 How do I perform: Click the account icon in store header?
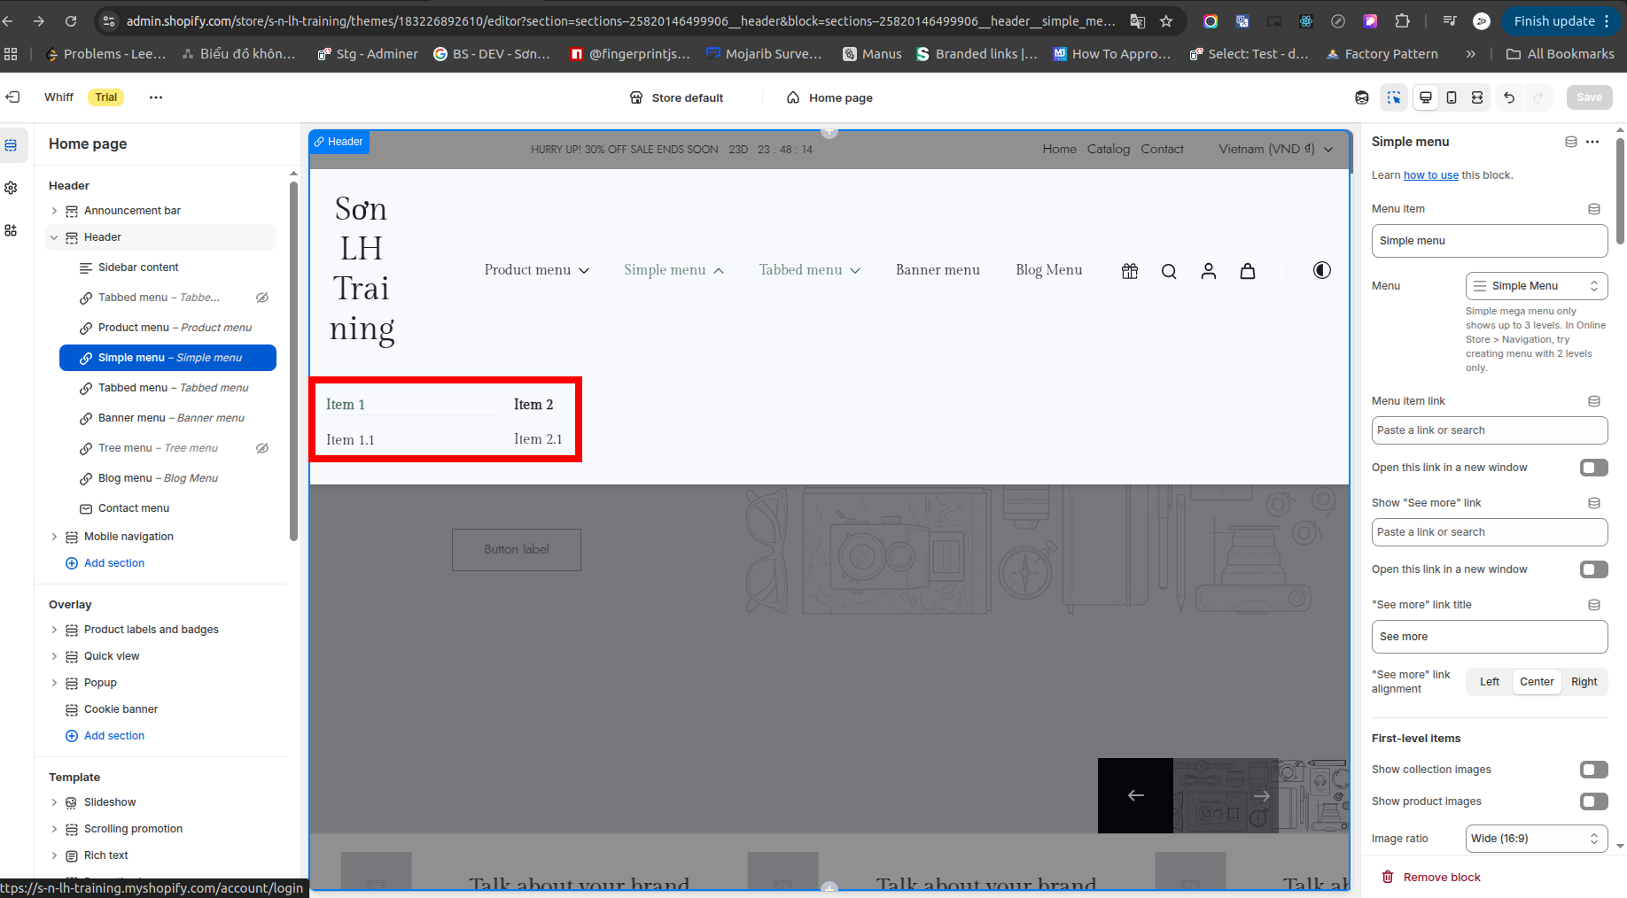(1209, 271)
